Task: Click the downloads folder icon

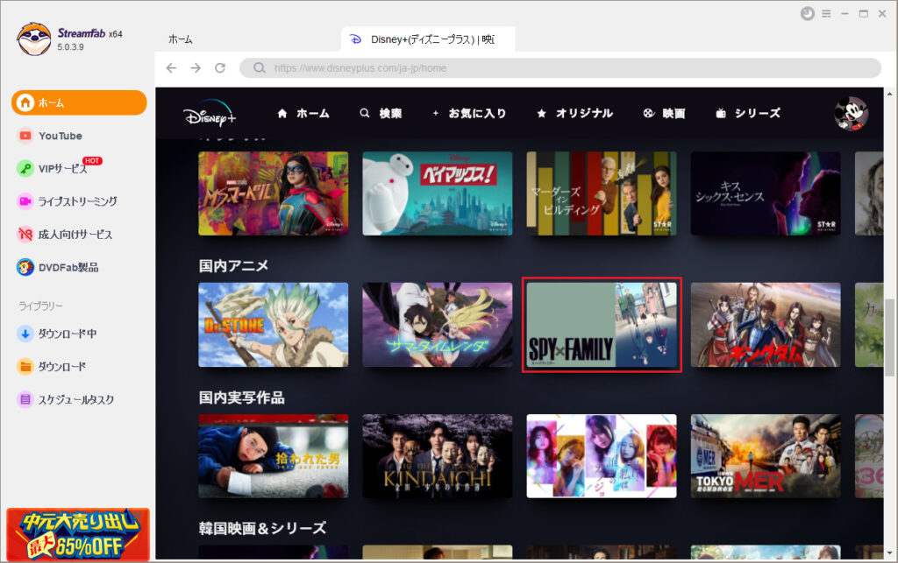Action: (x=25, y=366)
